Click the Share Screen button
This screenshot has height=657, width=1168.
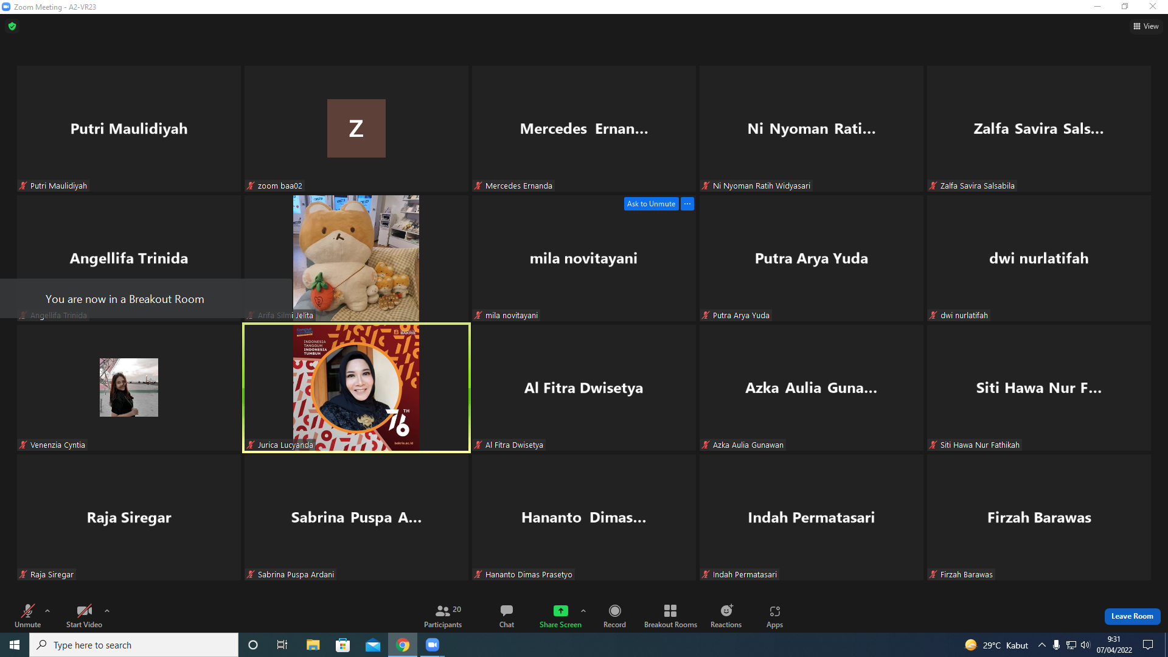click(560, 616)
